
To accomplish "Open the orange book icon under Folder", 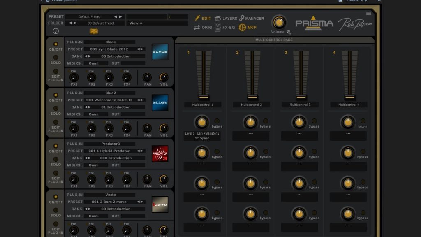I will coord(94,31).
